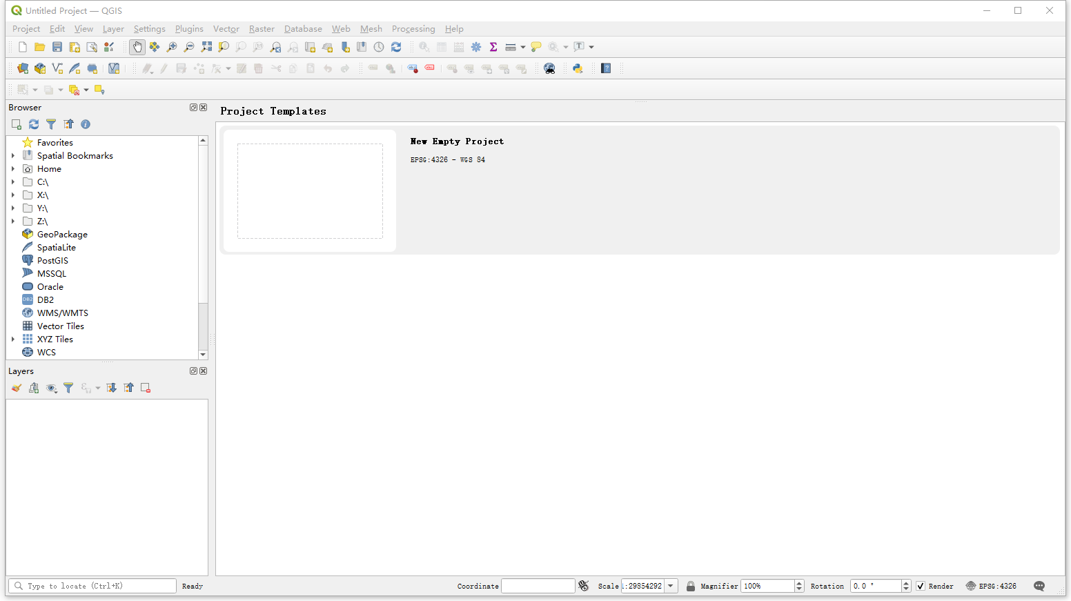Toggle the layer visibility eye button
Screen dimensions: 1071x601
coord(51,388)
